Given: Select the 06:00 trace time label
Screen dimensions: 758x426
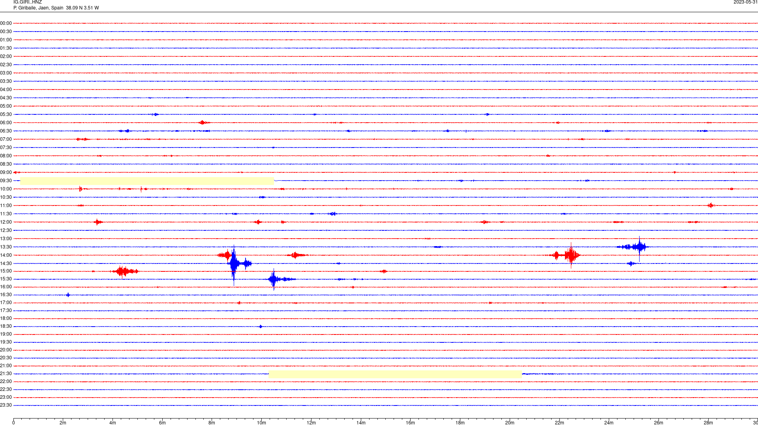Looking at the screenshot, I should [6, 123].
